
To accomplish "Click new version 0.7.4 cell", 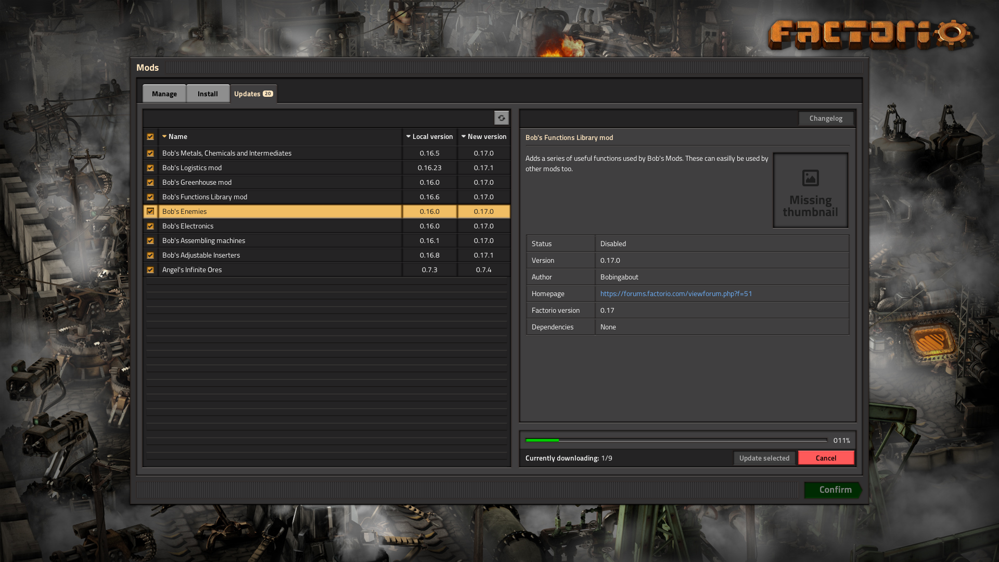I will point(484,270).
